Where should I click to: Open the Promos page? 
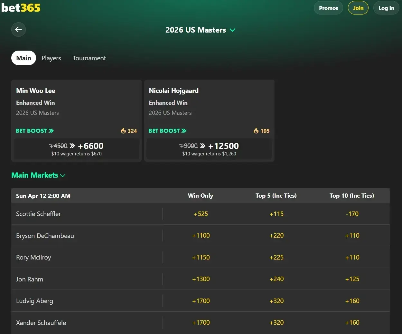point(328,8)
